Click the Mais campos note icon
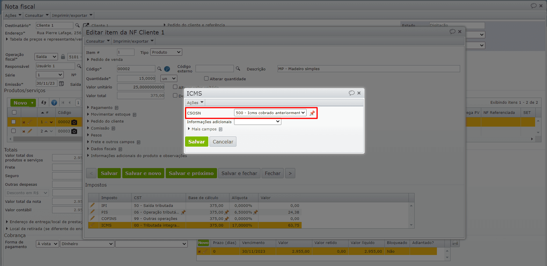Image resolution: width=547 pixels, height=266 pixels. pos(220,129)
